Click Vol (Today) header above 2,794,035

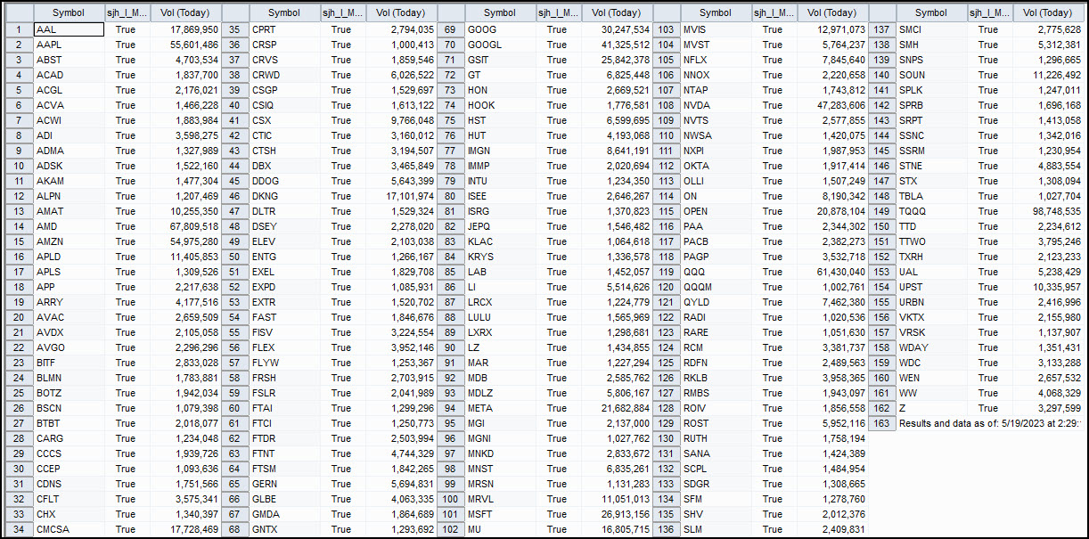(400, 12)
